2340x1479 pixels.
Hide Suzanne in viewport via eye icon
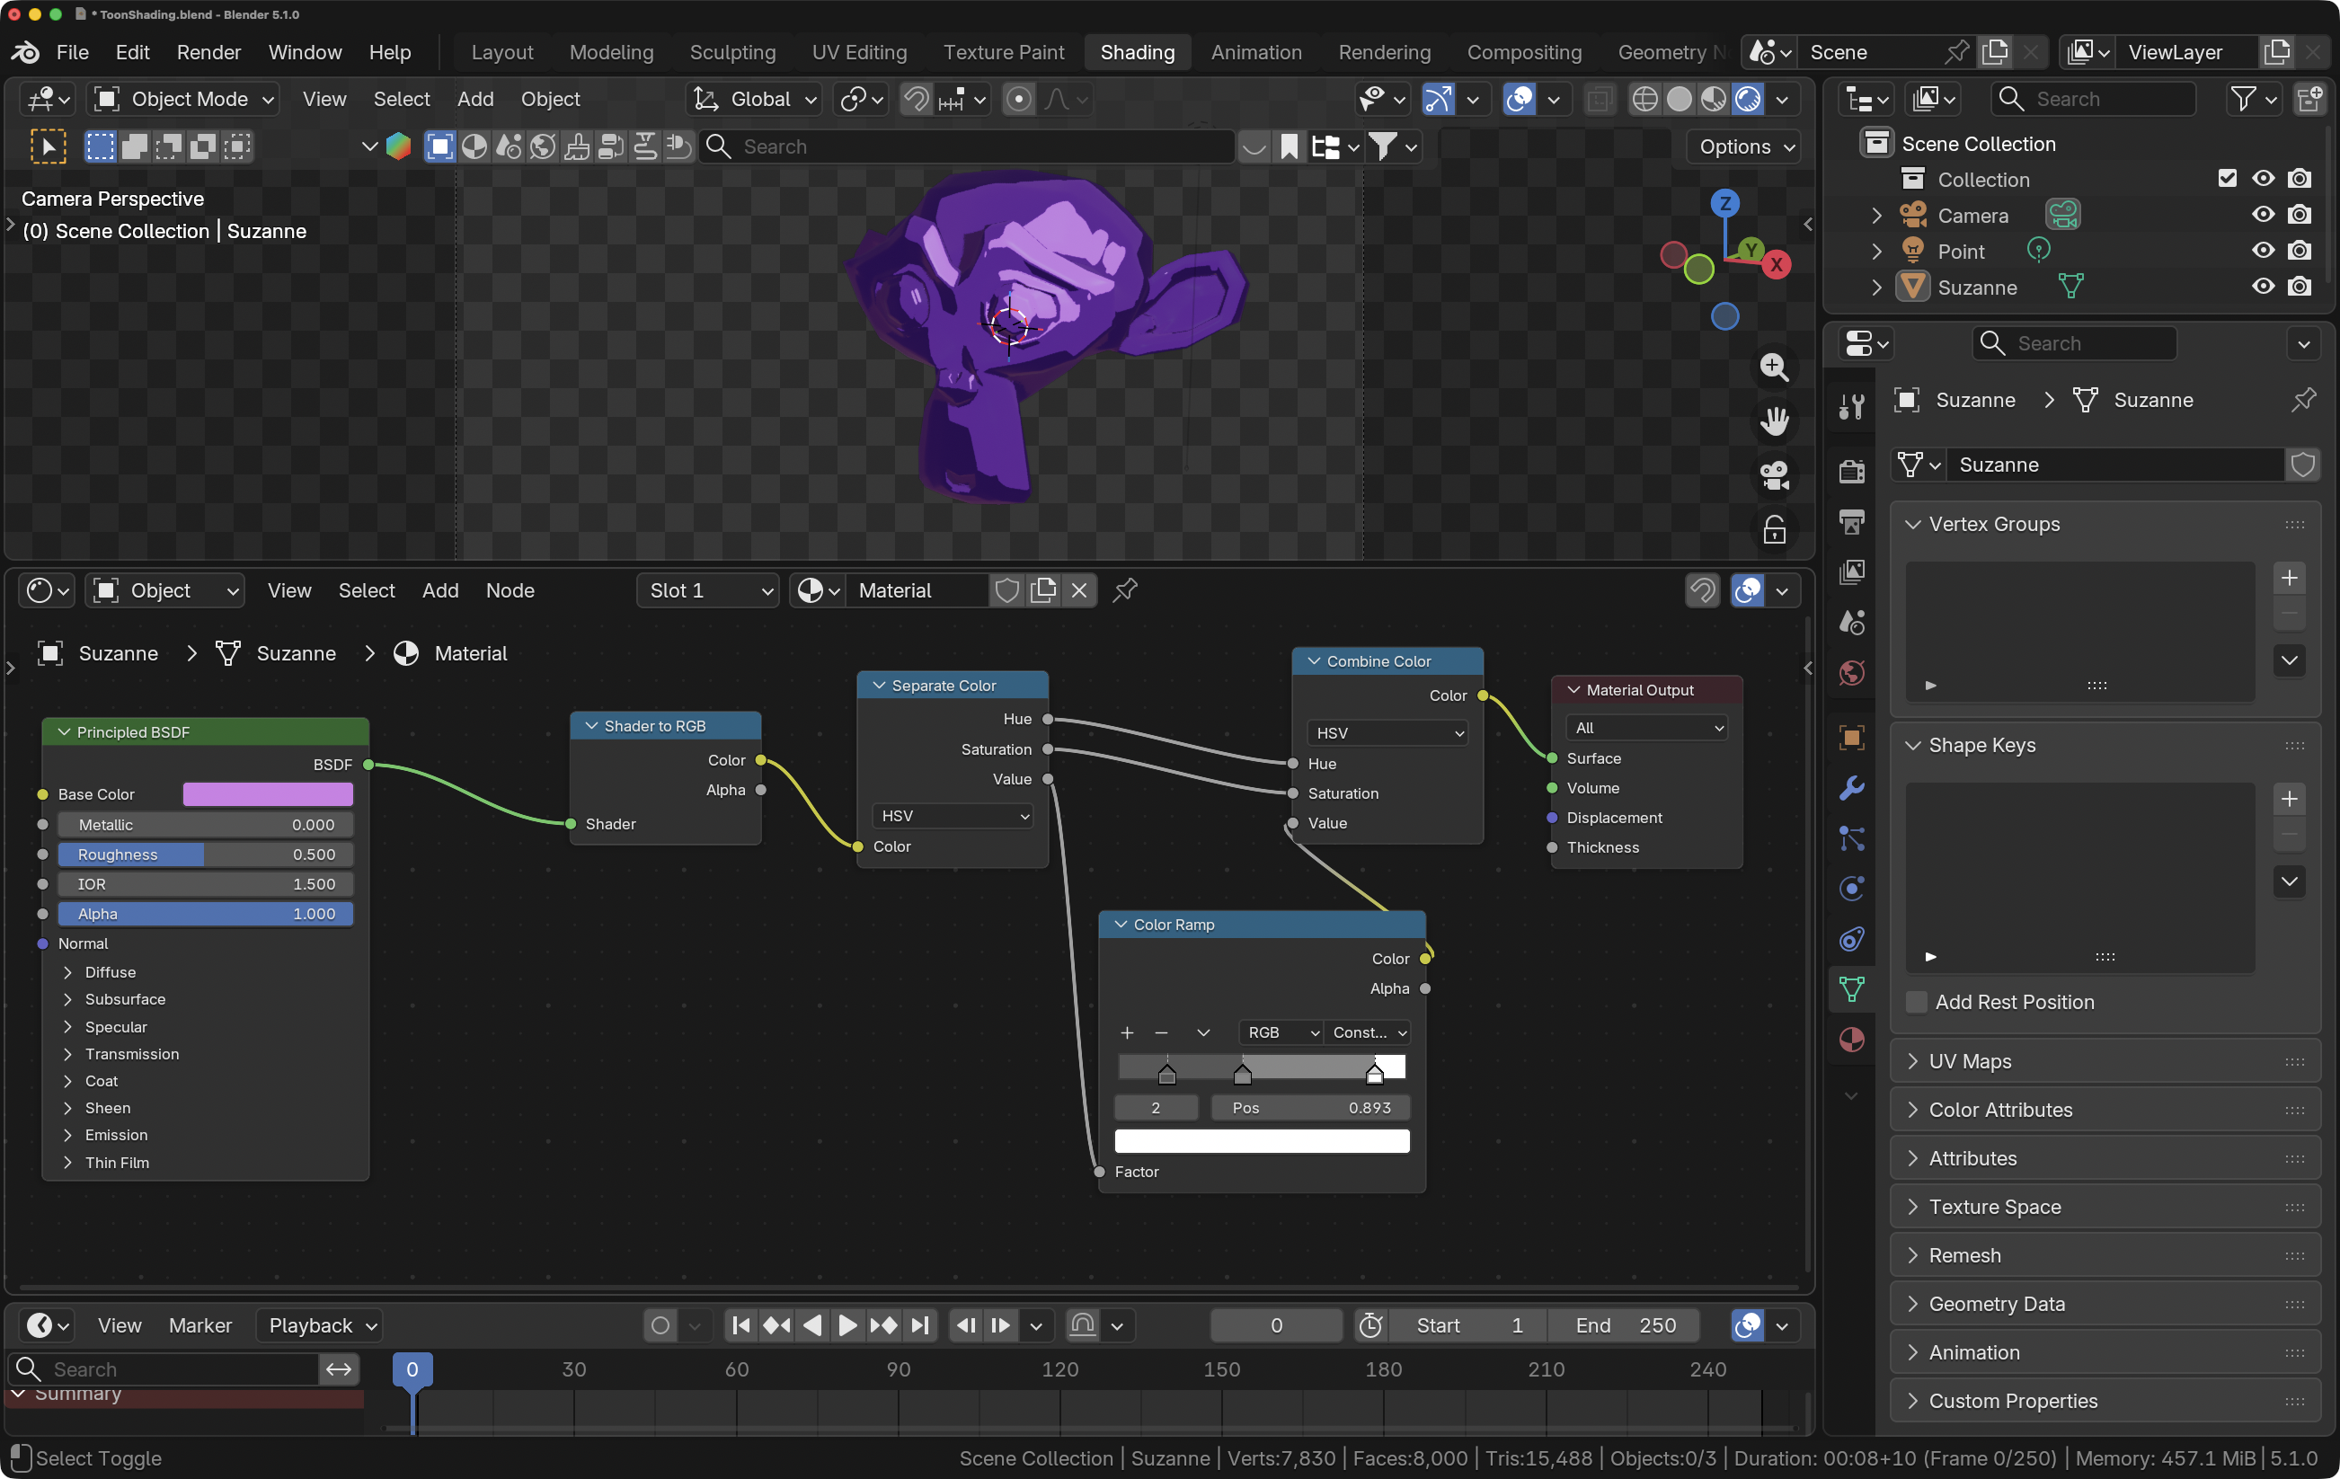pos(2264,287)
